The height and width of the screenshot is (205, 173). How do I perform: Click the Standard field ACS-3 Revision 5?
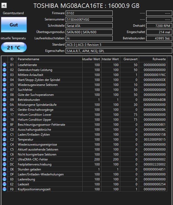(x=119, y=45)
